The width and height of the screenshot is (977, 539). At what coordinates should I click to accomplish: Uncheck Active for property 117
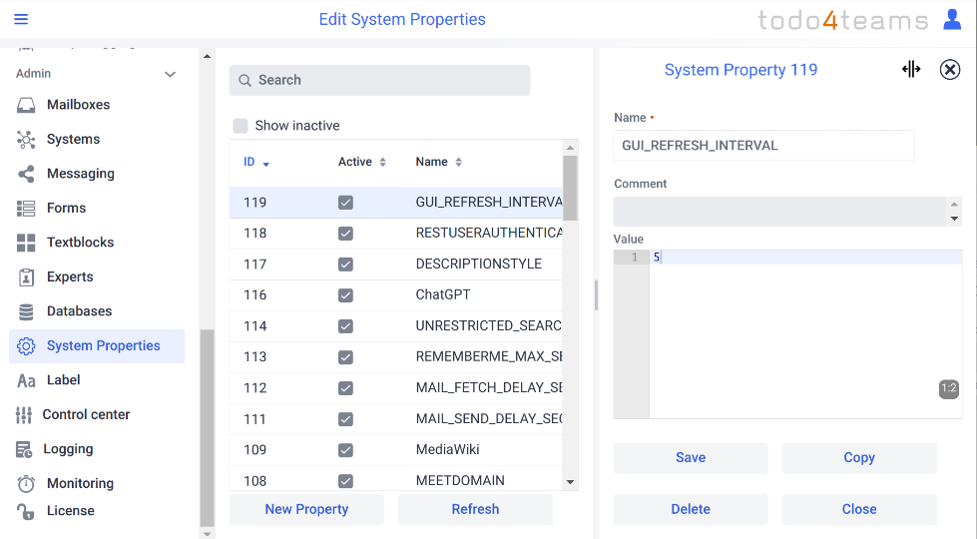click(x=345, y=265)
